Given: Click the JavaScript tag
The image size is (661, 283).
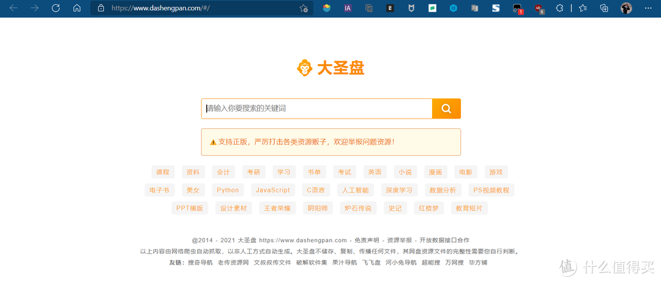Looking at the screenshot, I should point(273,190).
